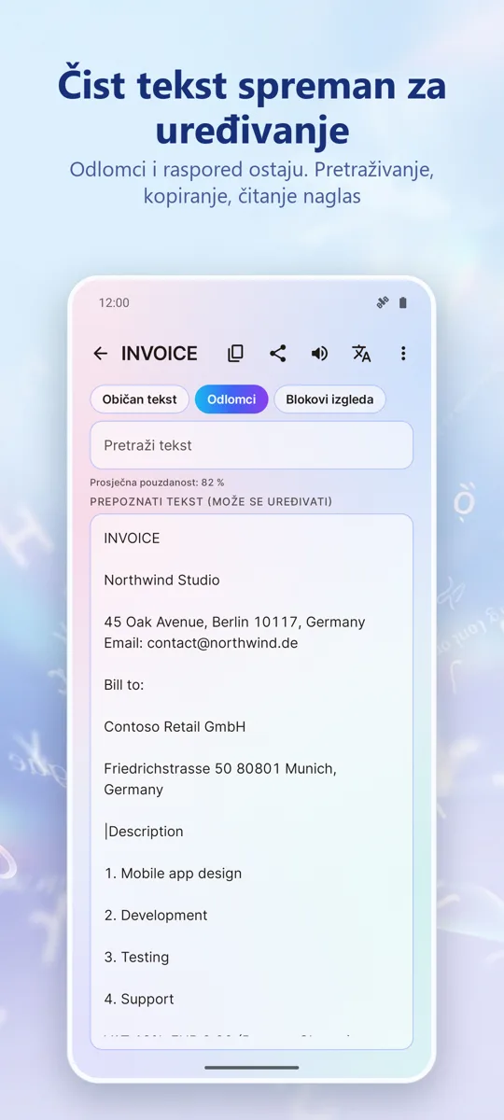
Task: Click the Northwind Studio line
Action: [x=161, y=581]
